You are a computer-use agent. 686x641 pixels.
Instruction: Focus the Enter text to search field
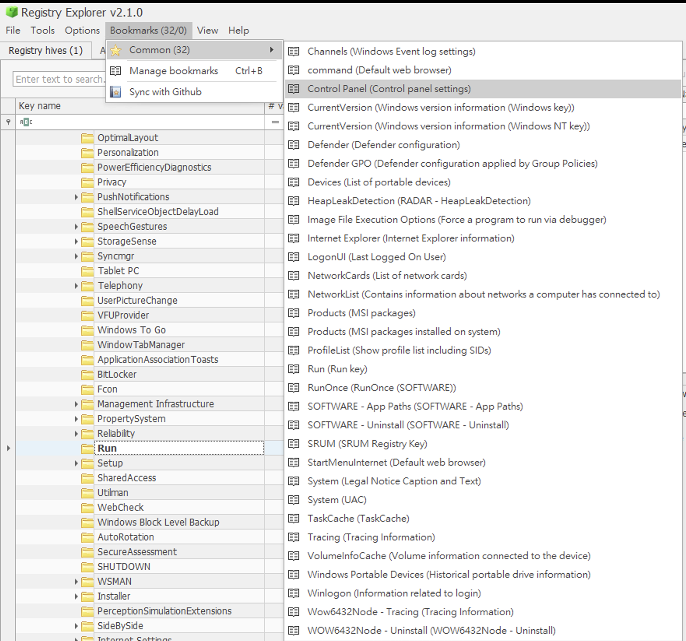[59, 79]
